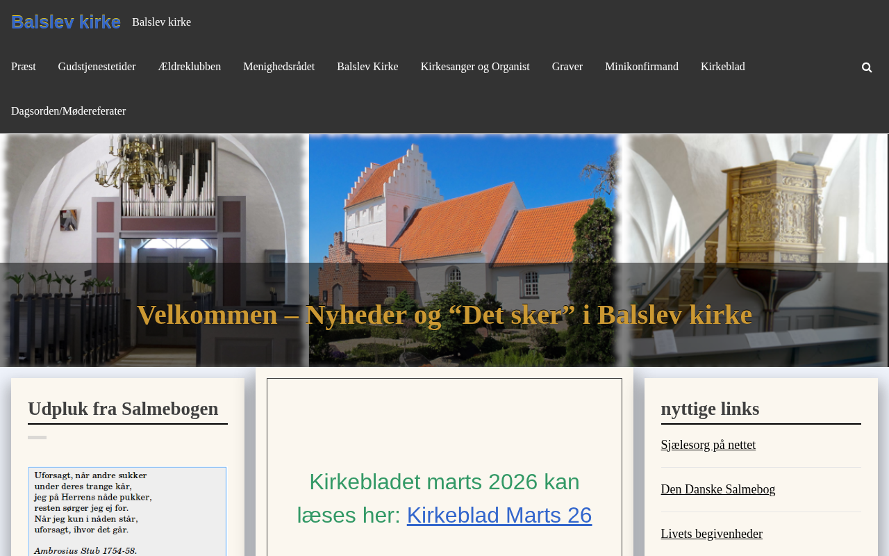Open the Menighedsrådet menu item
This screenshot has height=556, width=889.
pos(279,67)
